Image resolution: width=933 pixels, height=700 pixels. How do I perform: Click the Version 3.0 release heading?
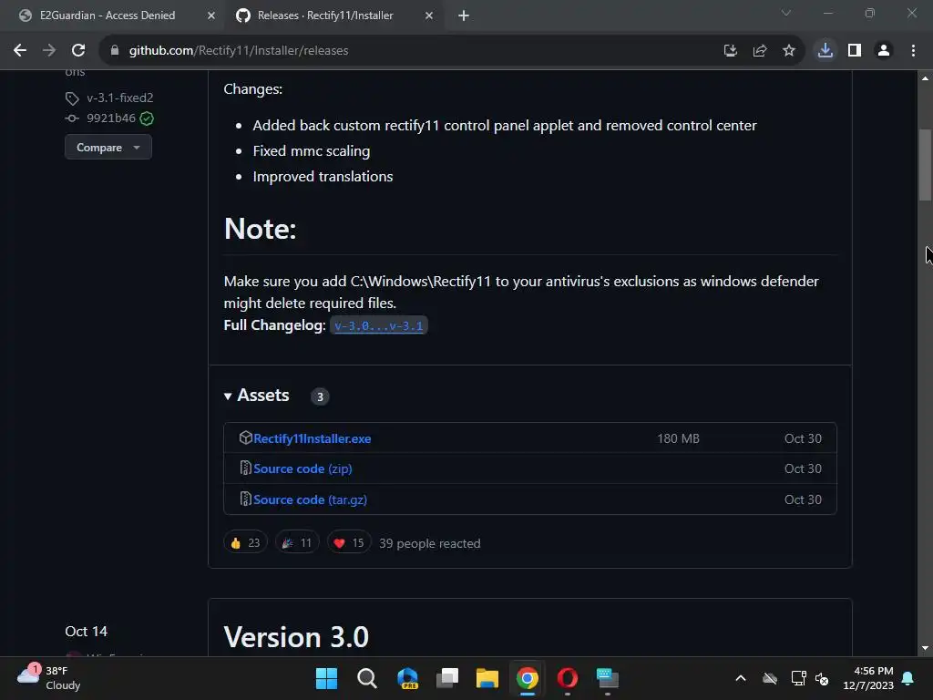[296, 637]
